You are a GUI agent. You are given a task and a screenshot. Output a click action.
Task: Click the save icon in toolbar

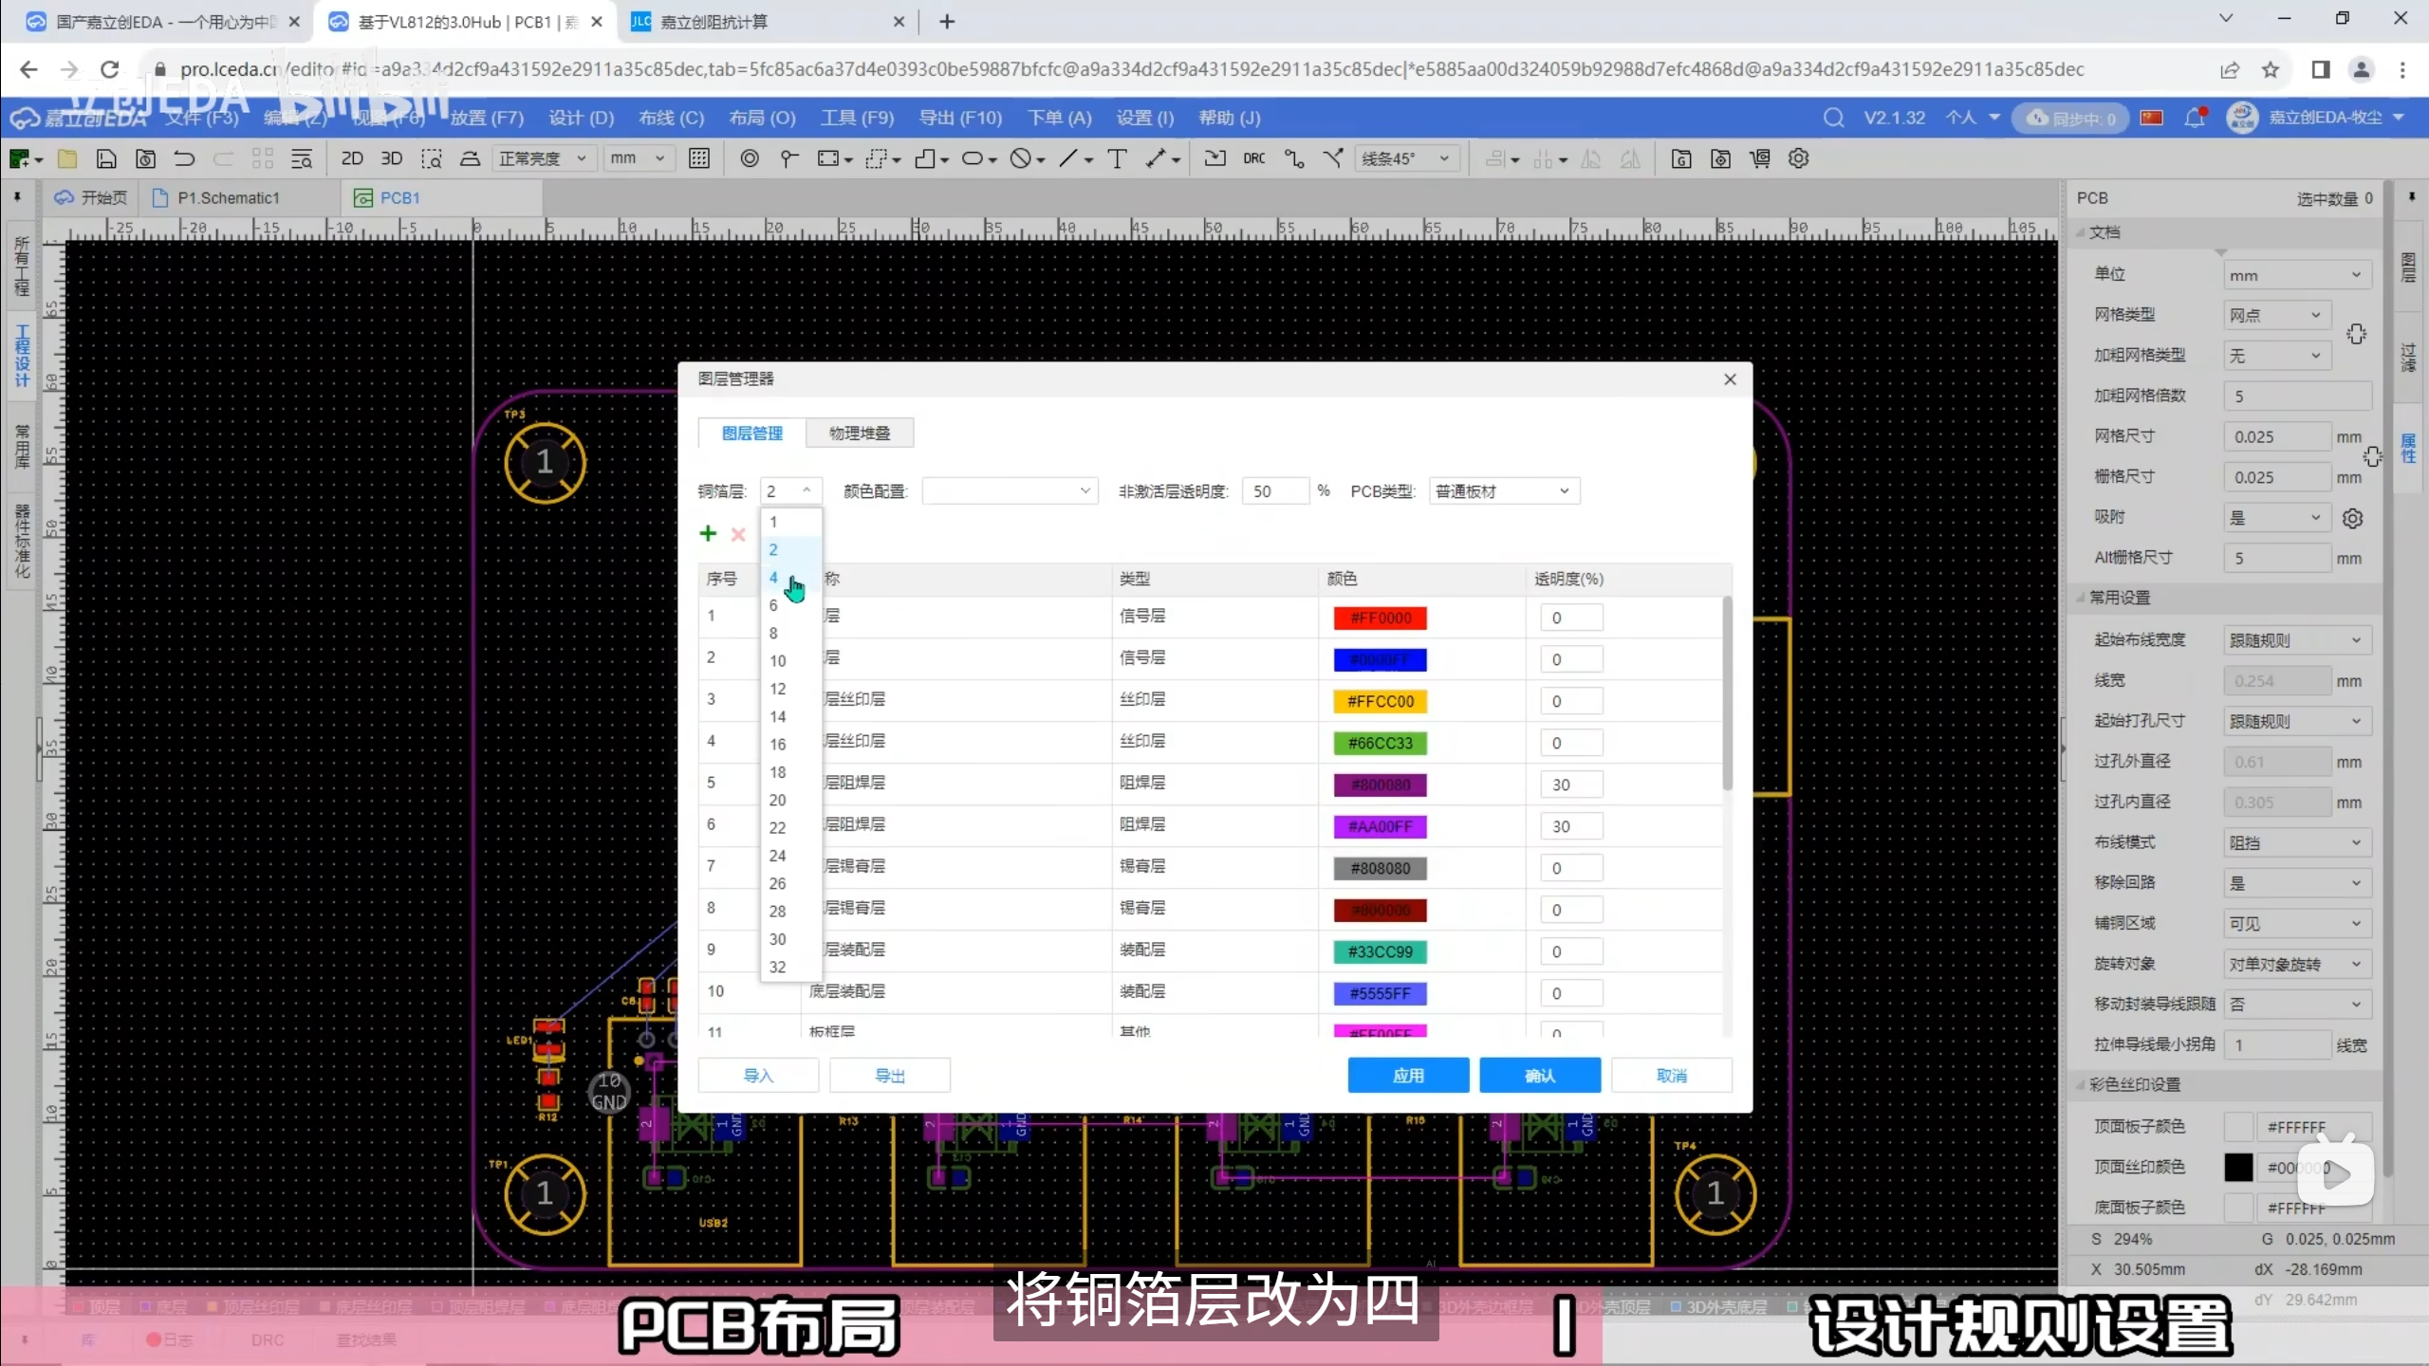106,158
